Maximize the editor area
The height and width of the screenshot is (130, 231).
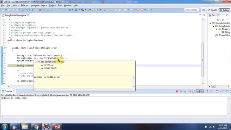[204, 15]
